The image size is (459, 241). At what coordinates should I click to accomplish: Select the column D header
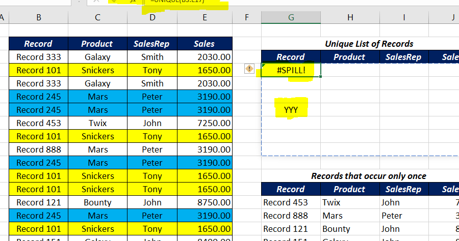tap(152, 17)
